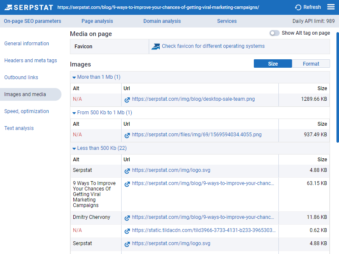
Task: Switch images view to Format
Action: [311, 64]
